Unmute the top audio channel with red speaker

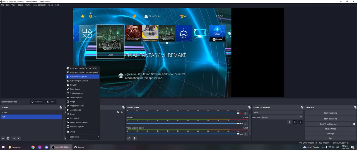[241, 113]
